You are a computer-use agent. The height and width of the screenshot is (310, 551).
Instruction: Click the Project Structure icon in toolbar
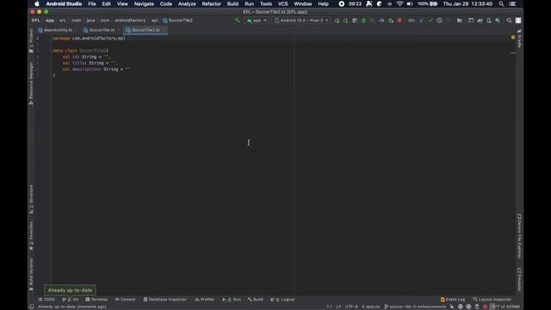point(460,21)
